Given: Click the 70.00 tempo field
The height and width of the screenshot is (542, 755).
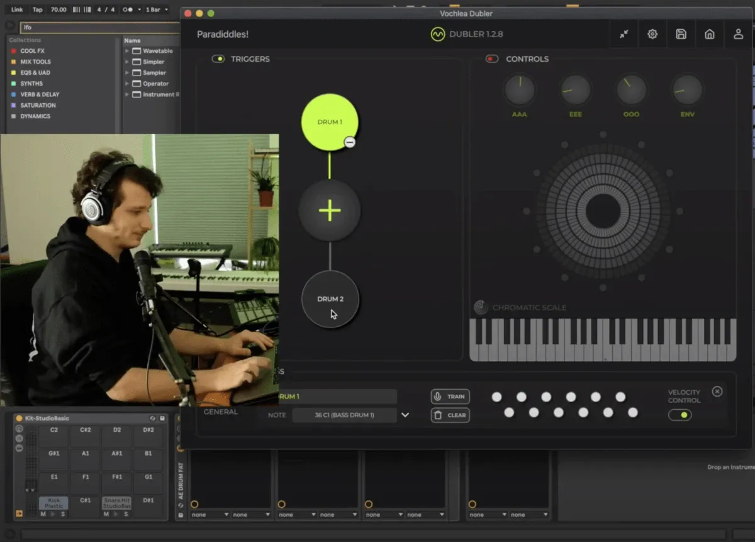Looking at the screenshot, I should (59, 9).
